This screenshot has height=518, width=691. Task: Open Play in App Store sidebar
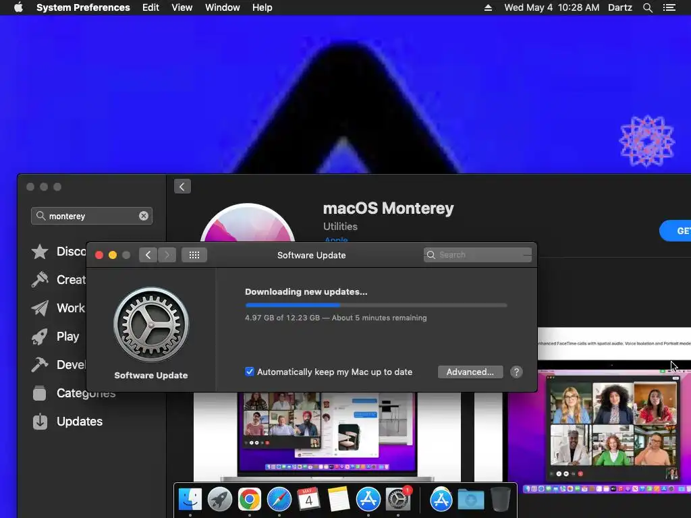point(55,337)
